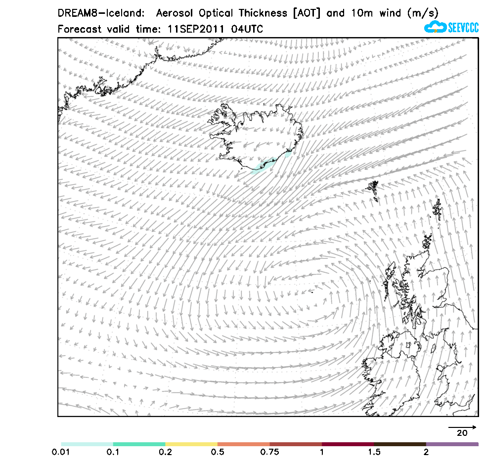The width and height of the screenshot is (486, 463).
Task: Click the SEEVCCC logo text
Action: [463, 28]
